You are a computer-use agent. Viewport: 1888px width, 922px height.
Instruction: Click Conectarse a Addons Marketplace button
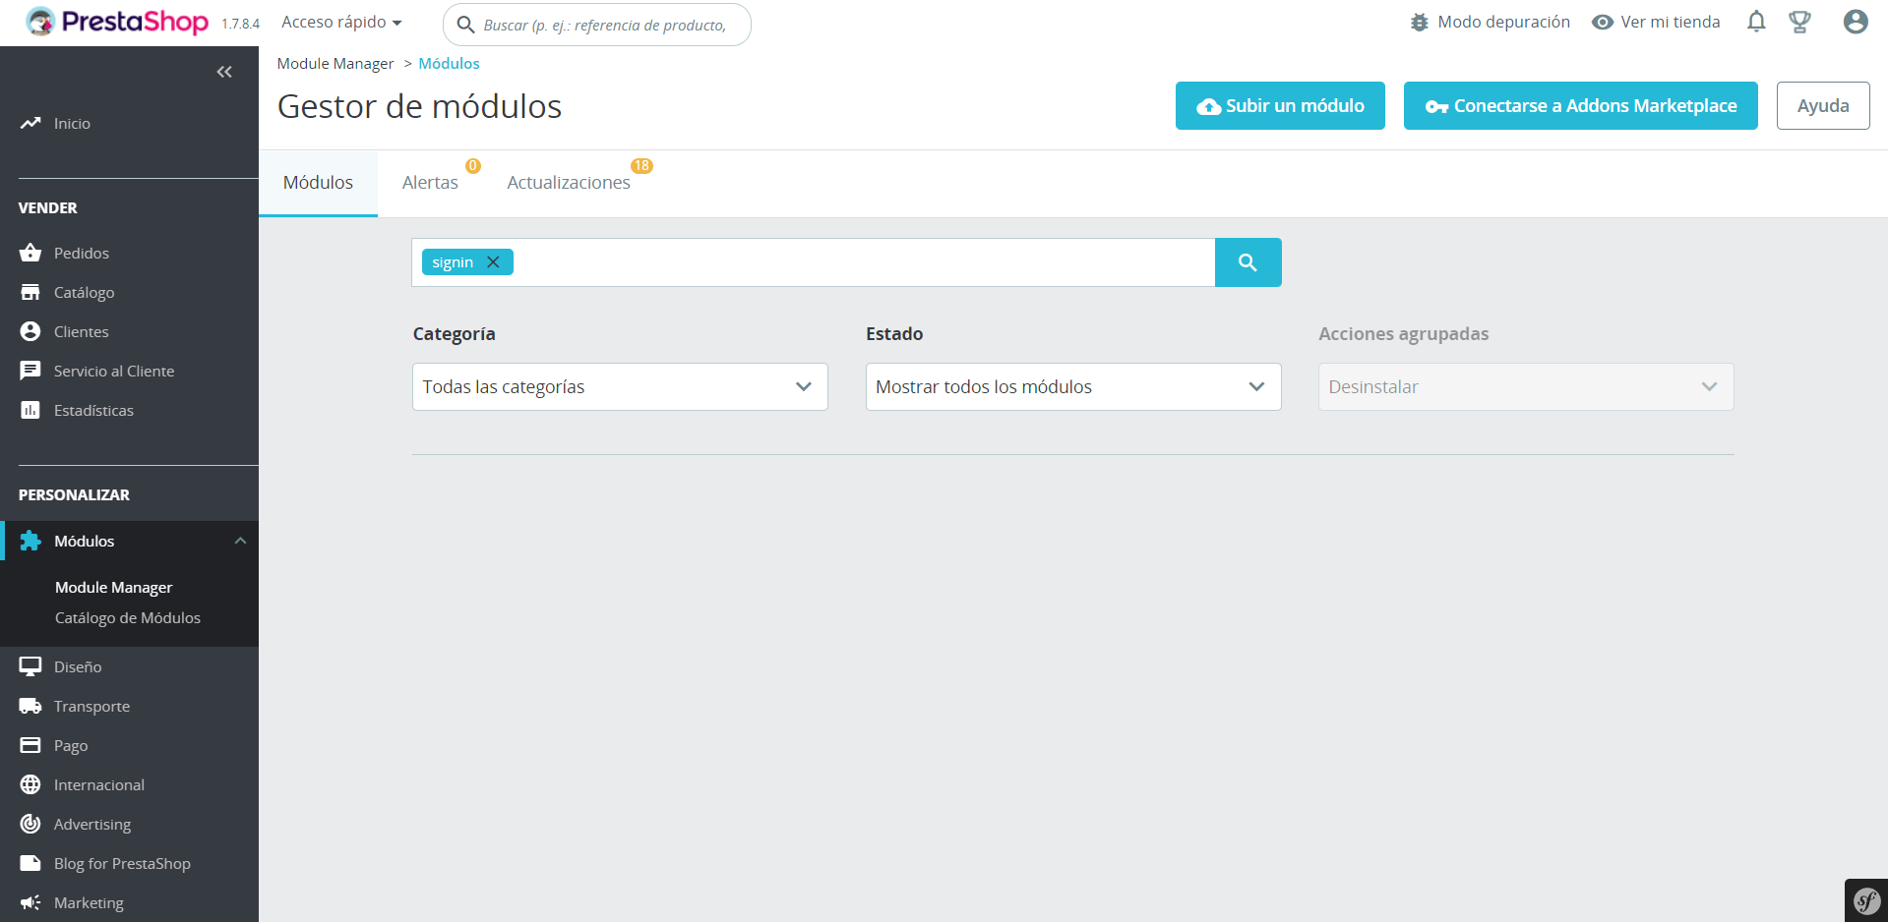click(1580, 106)
